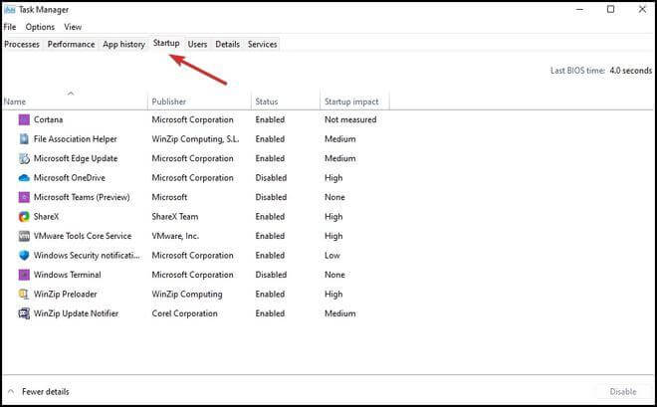The height and width of the screenshot is (407, 657).
Task: Click the ShareX colorful icon
Action: pos(24,217)
